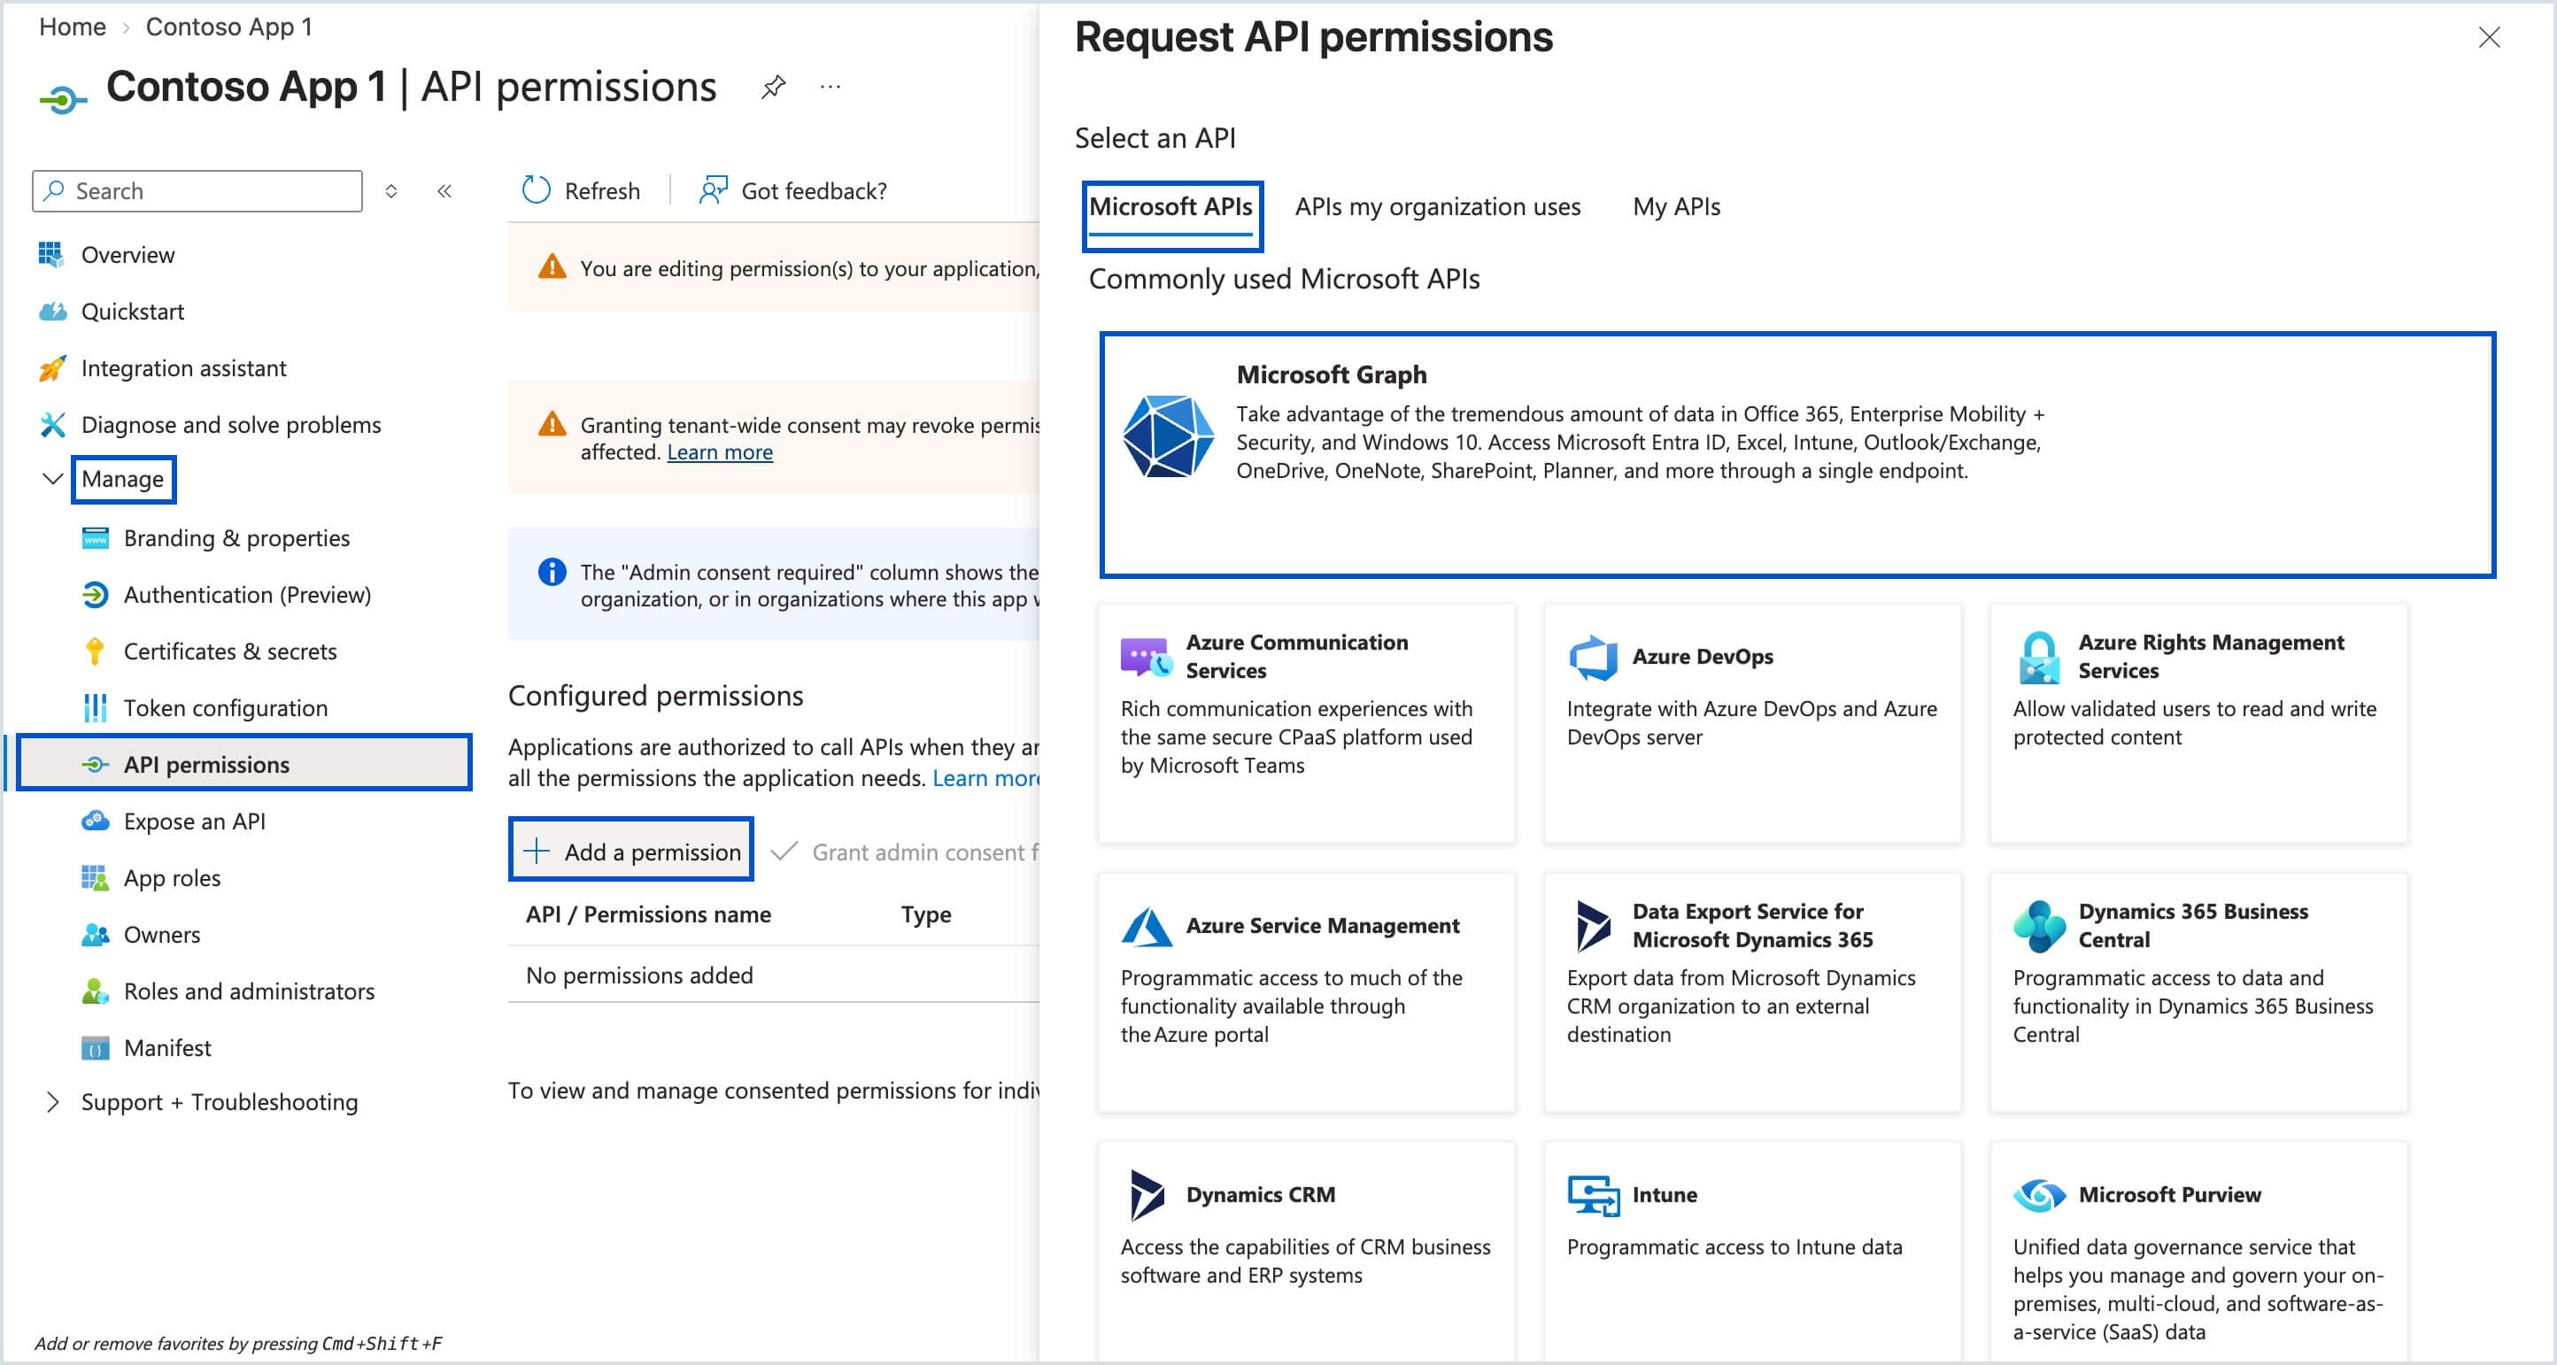Viewport: 2557px width, 1365px height.
Task: Switch to the Microsoft APIs tab
Action: tap(1171, 206)
